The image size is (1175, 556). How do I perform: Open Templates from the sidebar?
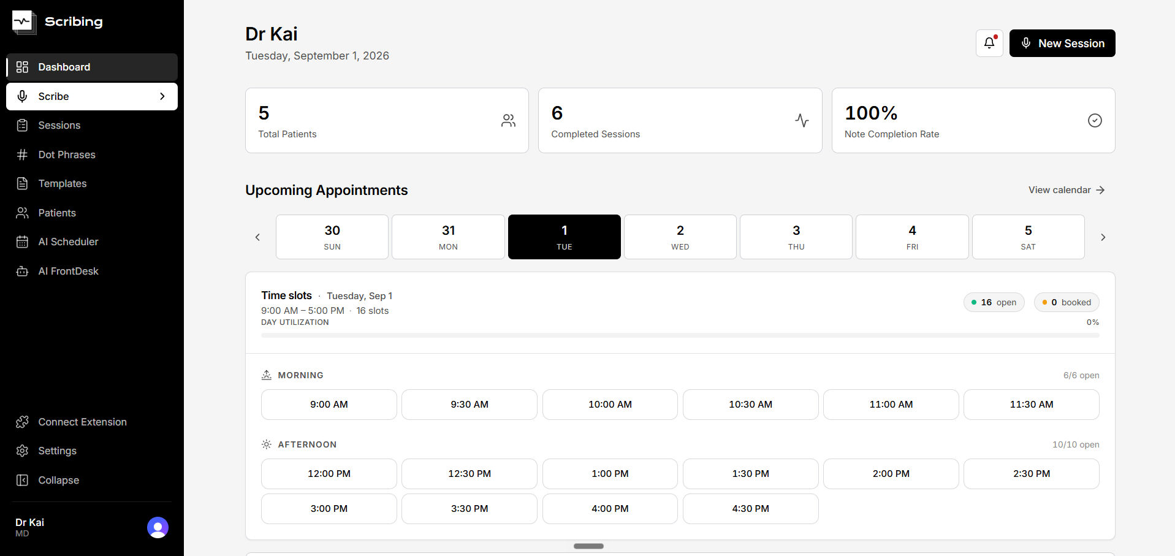coord(92,183)
